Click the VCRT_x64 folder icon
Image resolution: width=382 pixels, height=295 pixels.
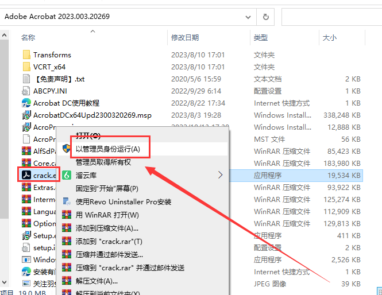click(26, 67)
